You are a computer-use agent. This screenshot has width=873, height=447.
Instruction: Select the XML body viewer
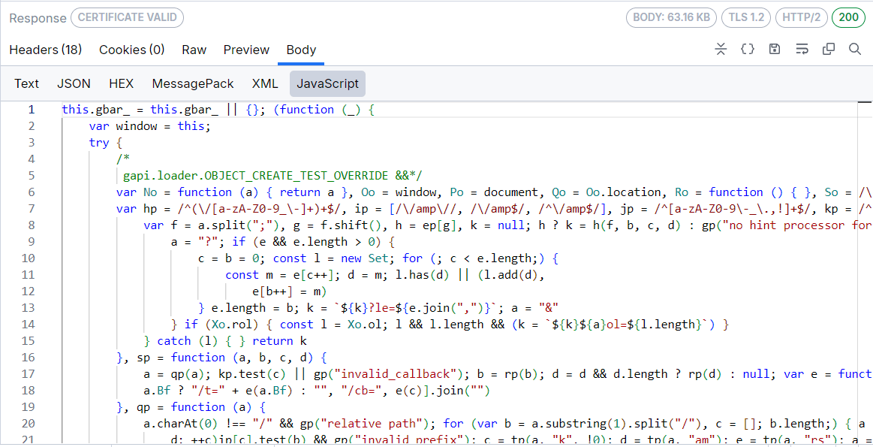264,83
